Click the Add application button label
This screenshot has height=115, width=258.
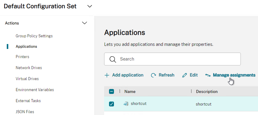coord(128,75)
